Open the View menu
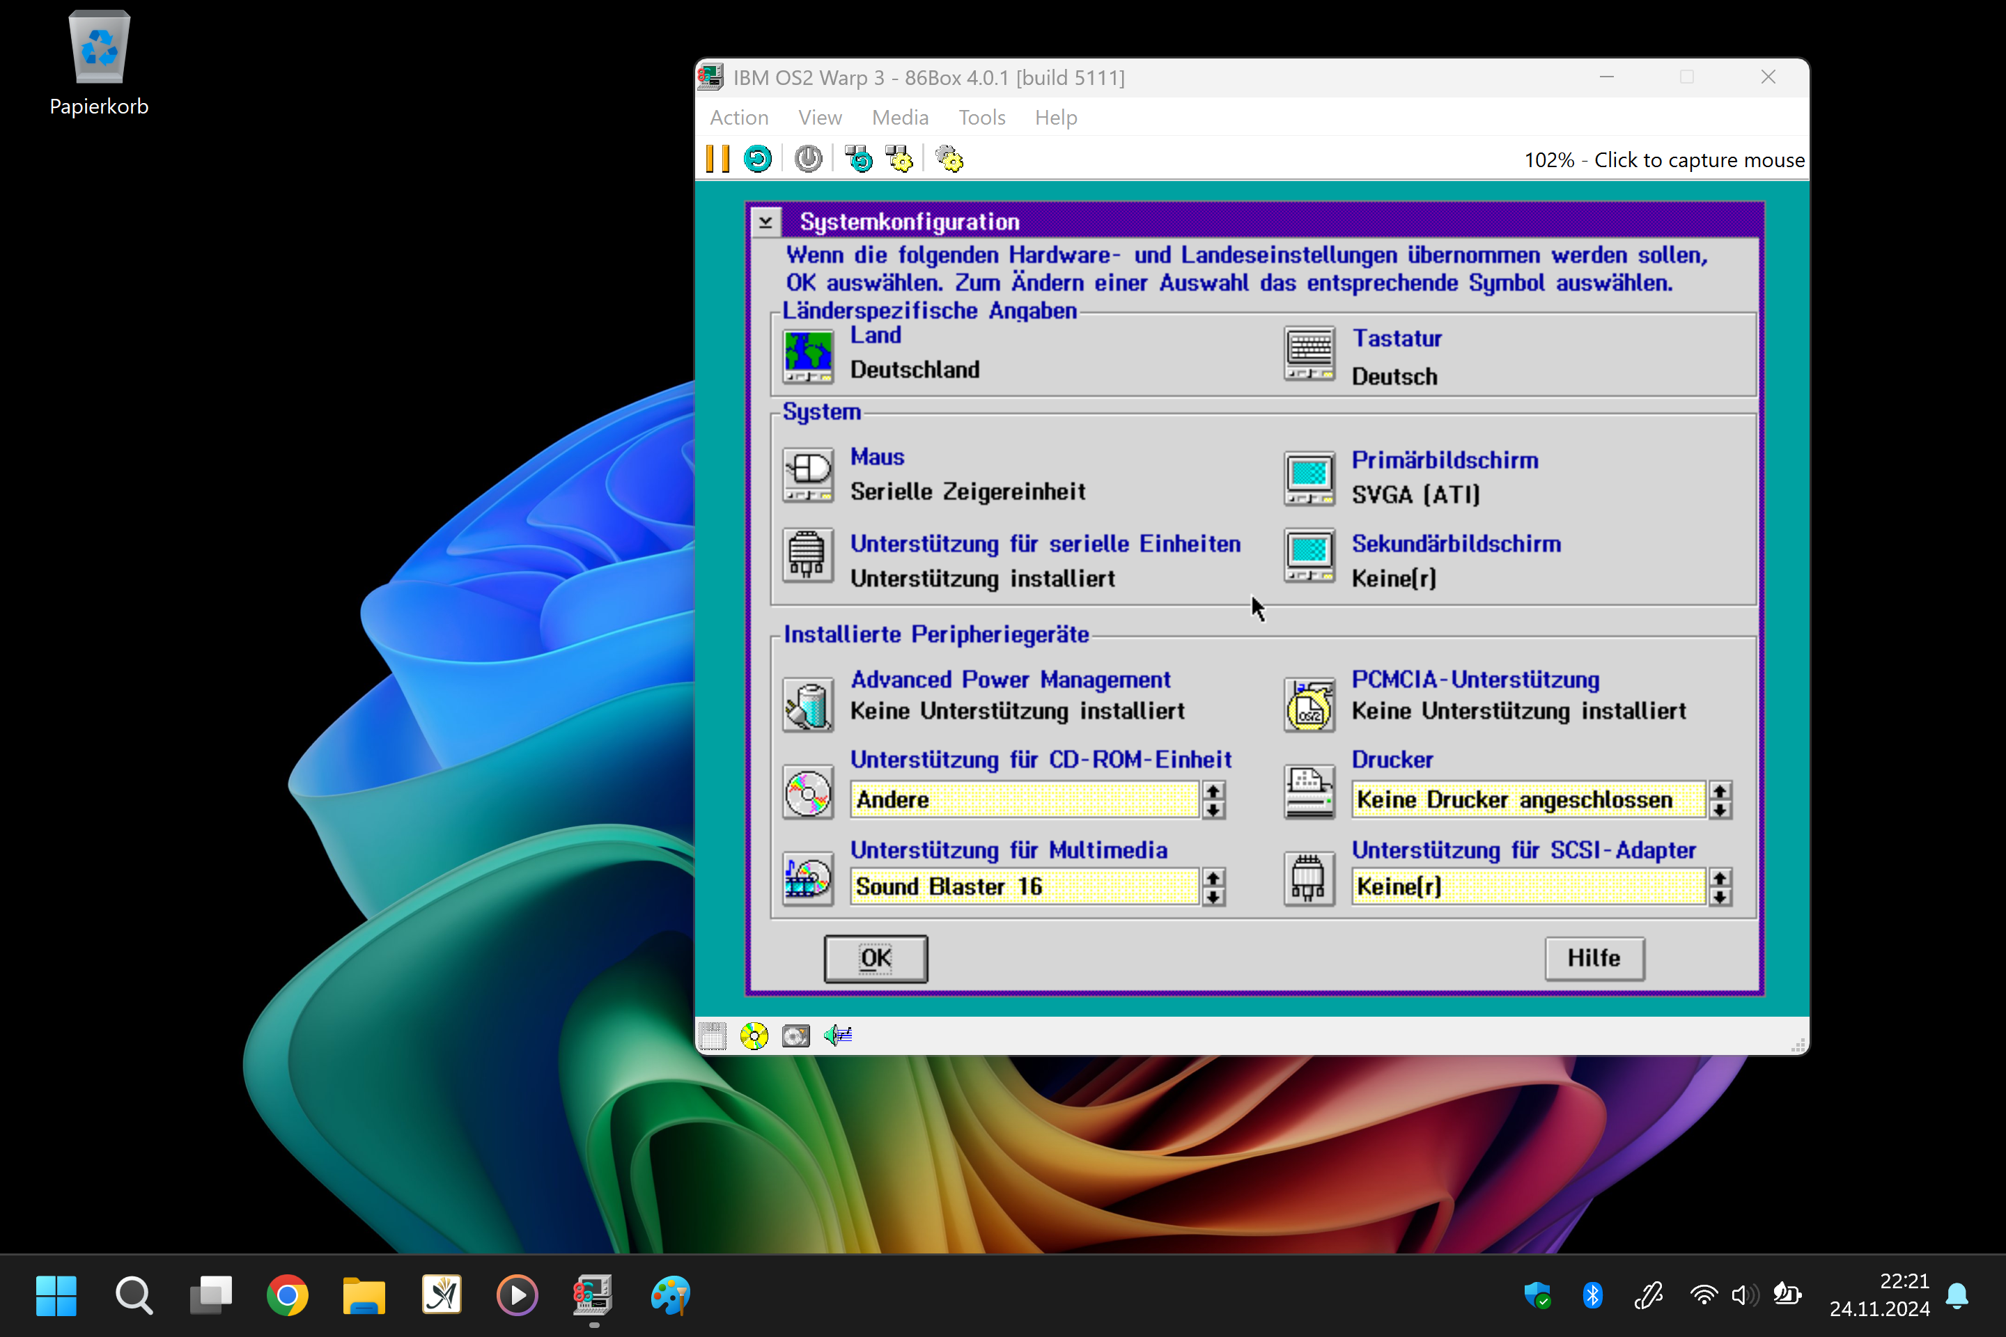The width and height of the screenshot is (2006, 1337). coord(820,118)
